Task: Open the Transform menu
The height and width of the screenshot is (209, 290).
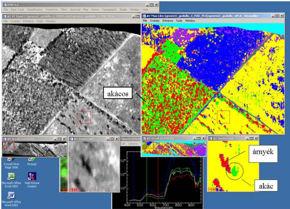Action: pos(52,10)
